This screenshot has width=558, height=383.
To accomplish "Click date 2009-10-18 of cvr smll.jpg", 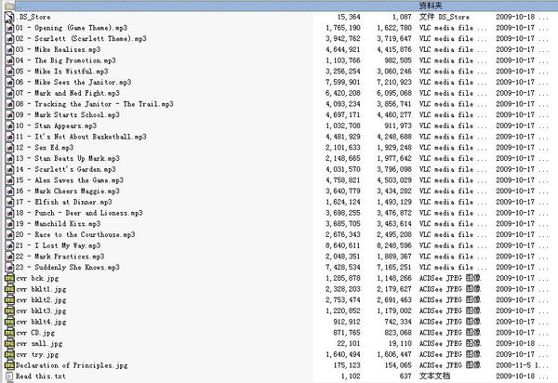I will [515, 344].
